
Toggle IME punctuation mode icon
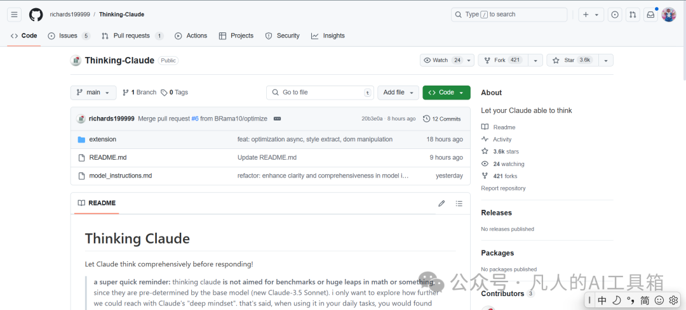(631, 300)
